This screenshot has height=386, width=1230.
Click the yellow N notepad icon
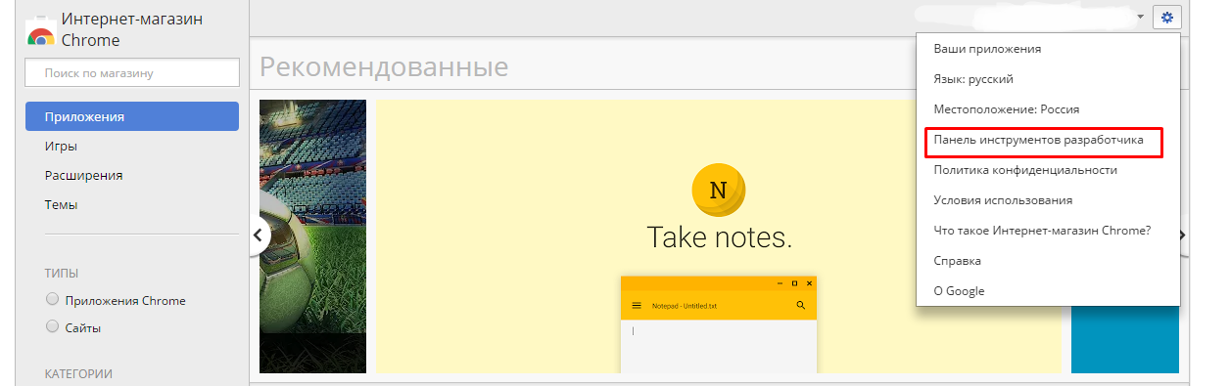point(718,190)
